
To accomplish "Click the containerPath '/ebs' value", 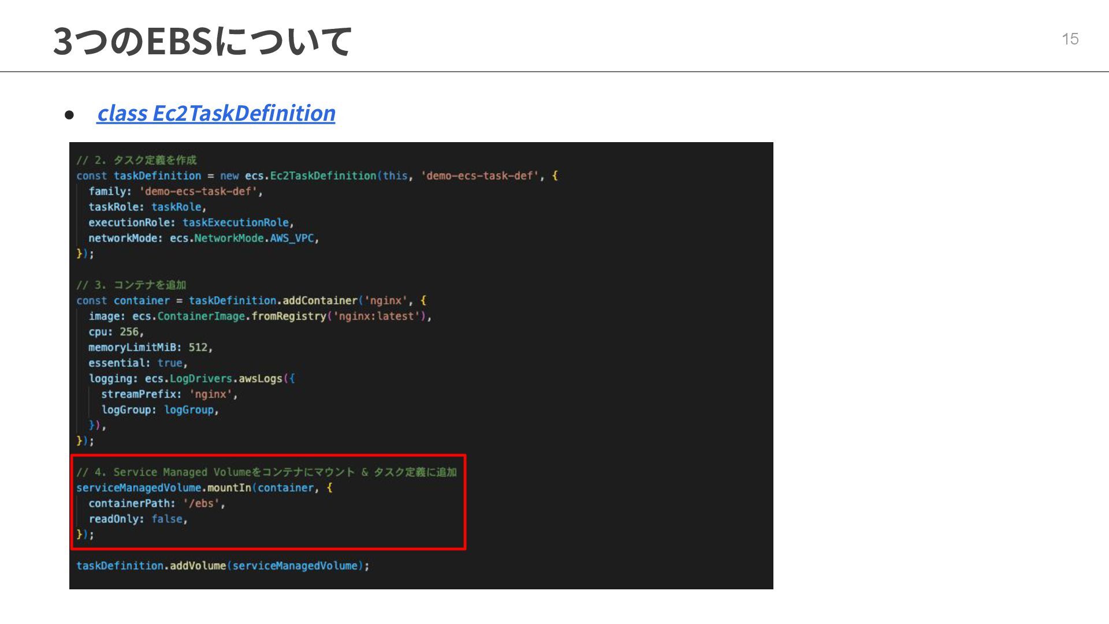I will pyautogui.click(x=202, y=503).
